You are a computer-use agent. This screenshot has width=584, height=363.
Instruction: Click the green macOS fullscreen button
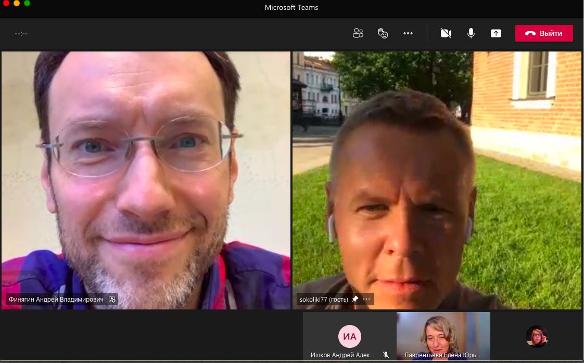[27, 3]
